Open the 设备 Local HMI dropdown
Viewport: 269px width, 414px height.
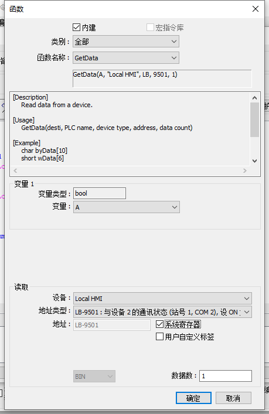pyautogui.click(x=162, y=299)
